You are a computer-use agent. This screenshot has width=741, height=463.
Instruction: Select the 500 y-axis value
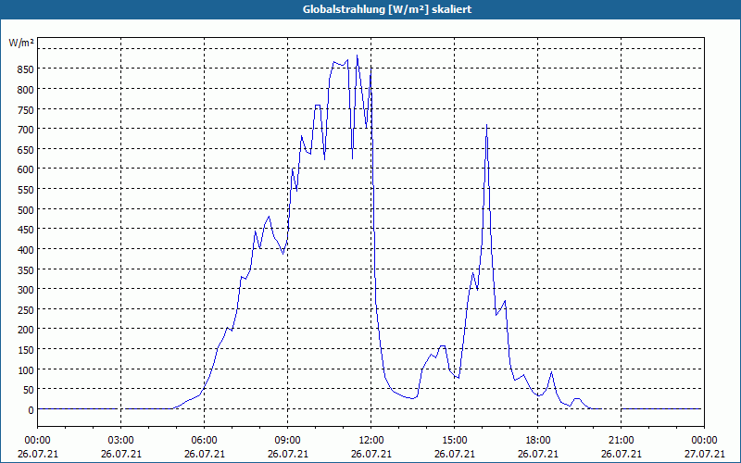click(x=25, y=209)
